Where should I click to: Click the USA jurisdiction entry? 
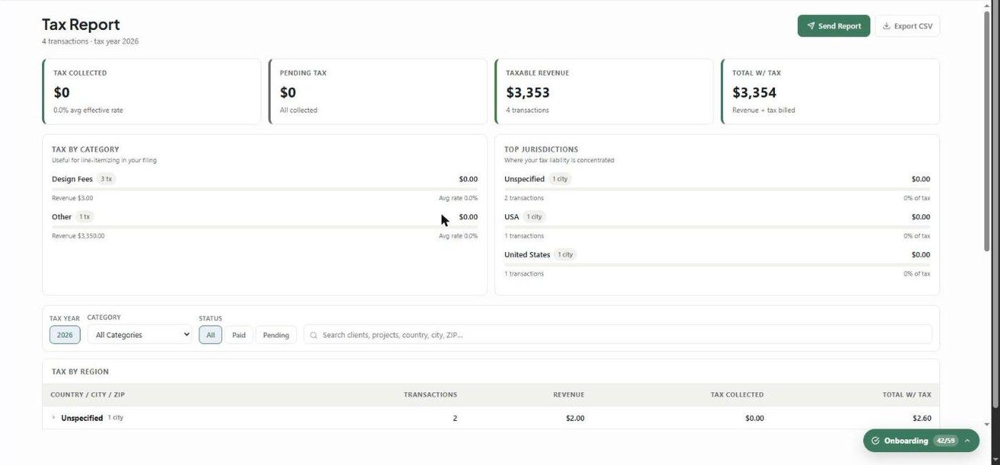tap(511, 217)
